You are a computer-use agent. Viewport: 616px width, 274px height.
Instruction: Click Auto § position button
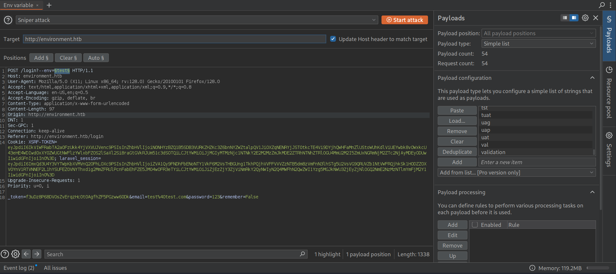pos(96,58)
